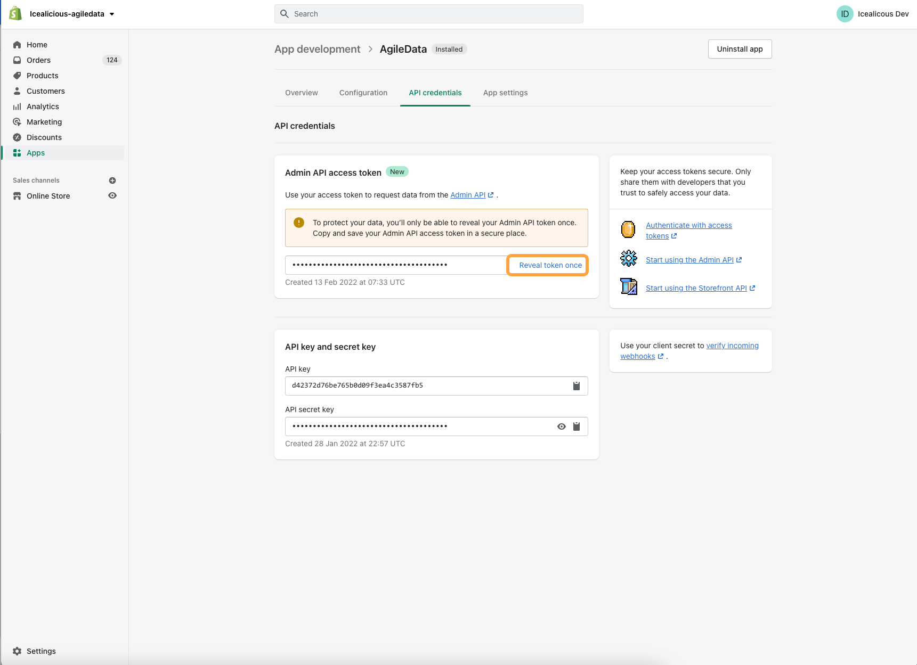The width and height of the screenshot is (917, 665).
Task: Copy the API secret key clipboard icon
Action: [x=576, y=426]
